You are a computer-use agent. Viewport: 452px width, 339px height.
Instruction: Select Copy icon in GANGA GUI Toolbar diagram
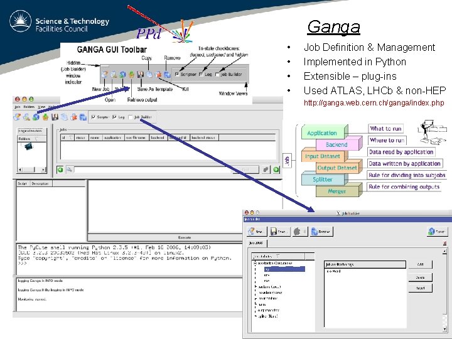tap(149, 74)
